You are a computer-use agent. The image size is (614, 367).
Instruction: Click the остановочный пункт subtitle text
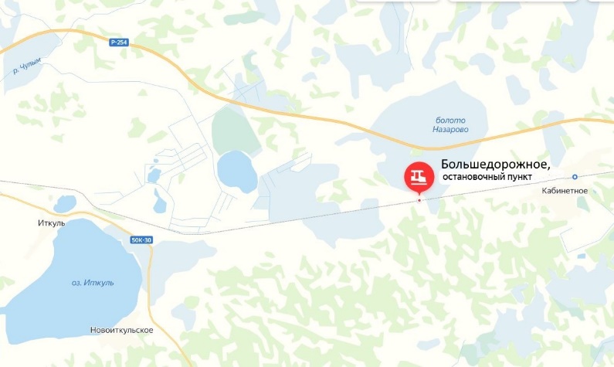tap(487, 177)
